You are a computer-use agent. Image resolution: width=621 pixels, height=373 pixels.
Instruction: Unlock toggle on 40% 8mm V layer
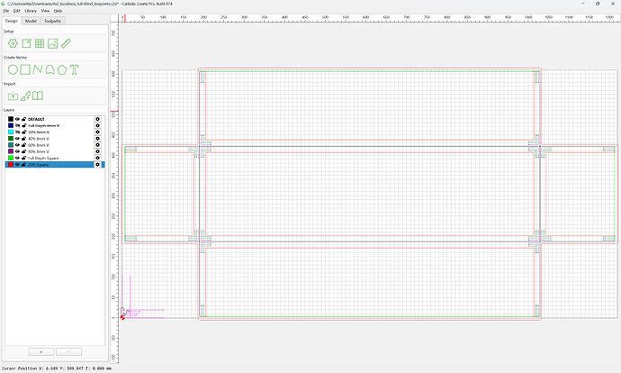point(23,139)
